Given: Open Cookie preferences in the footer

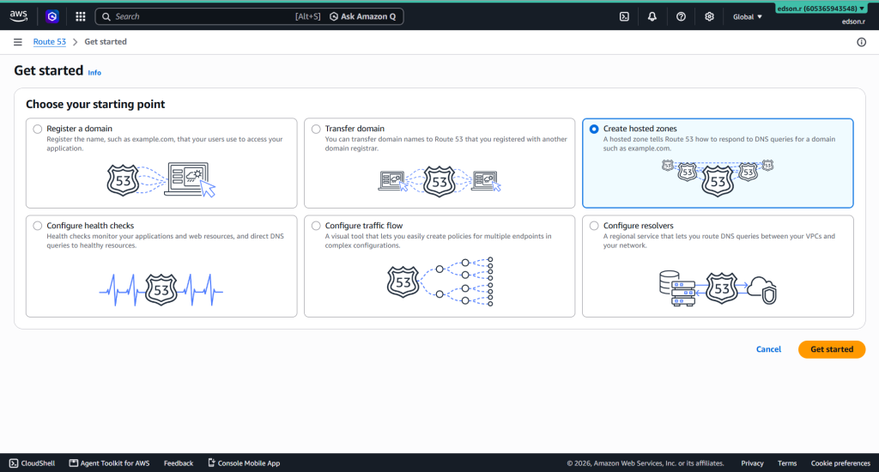Looking at the screenshot, I should point(840,463).
